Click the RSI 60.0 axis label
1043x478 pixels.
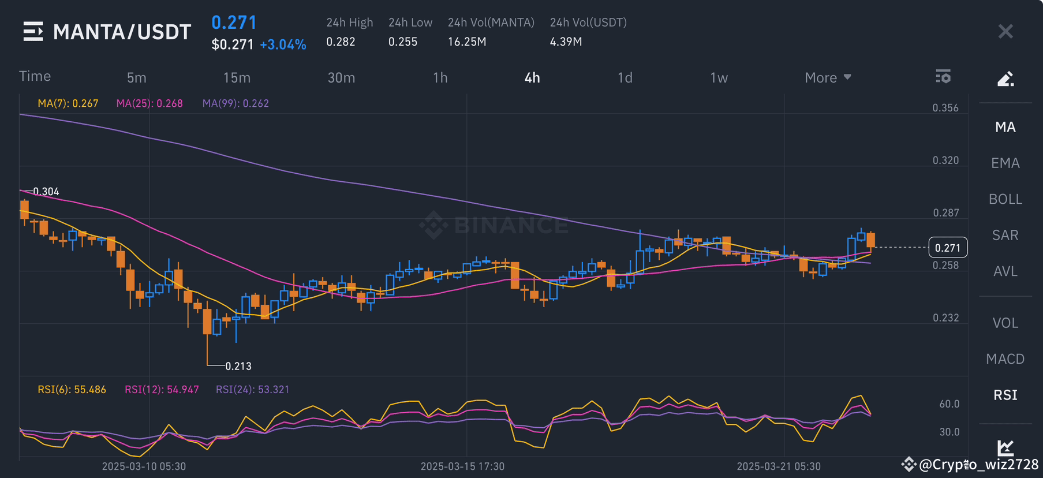[949, 404]
